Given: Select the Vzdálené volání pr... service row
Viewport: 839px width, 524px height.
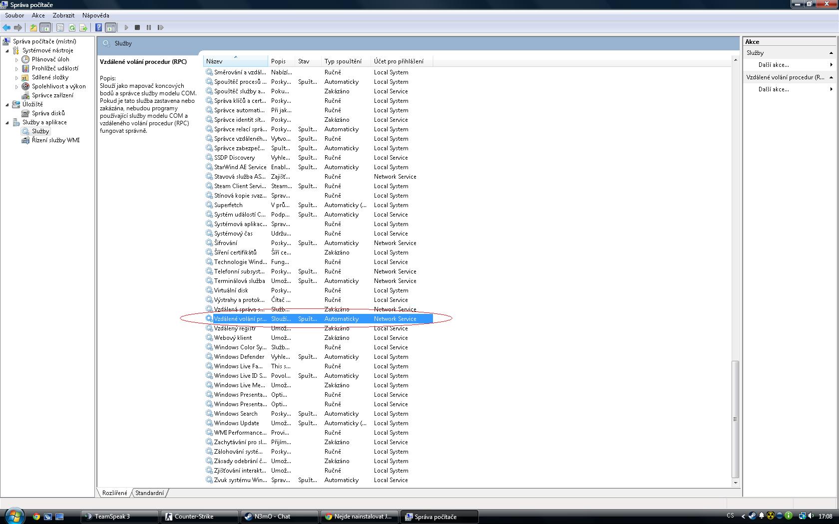Looking at the screenshot, I should click(x=318, y=319).
